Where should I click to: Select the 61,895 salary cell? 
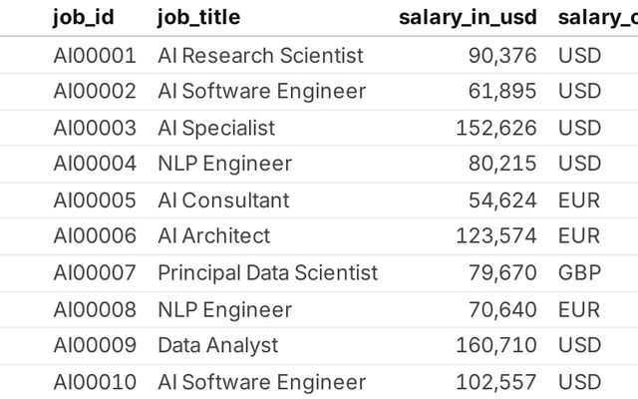[x=502, y=91]
